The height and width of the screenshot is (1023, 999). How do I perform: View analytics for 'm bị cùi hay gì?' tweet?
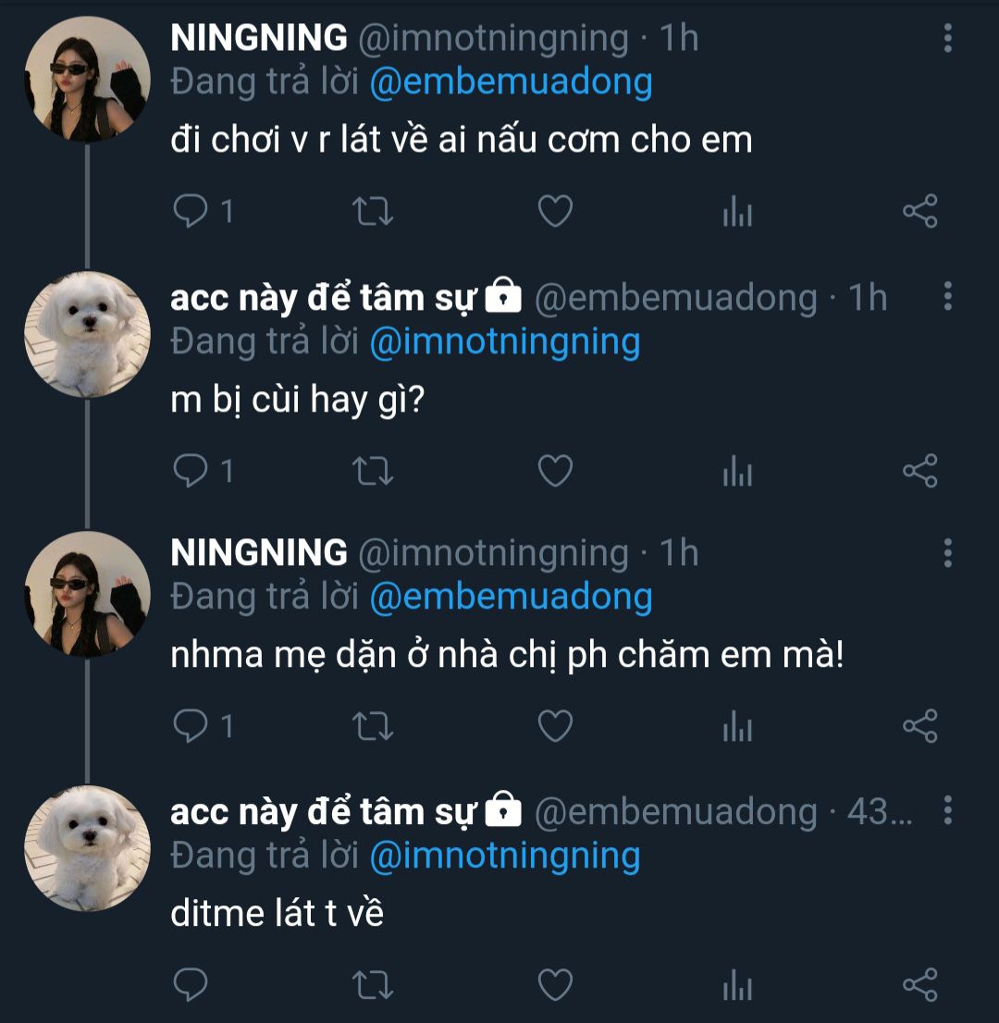[x=737, y=471]
